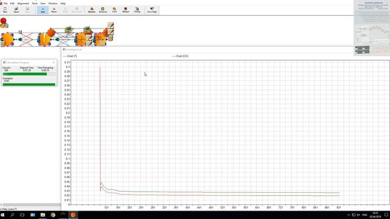Select the second green gradient search icon
This screenshot has width=390, height=219.
tap(87, 30)
